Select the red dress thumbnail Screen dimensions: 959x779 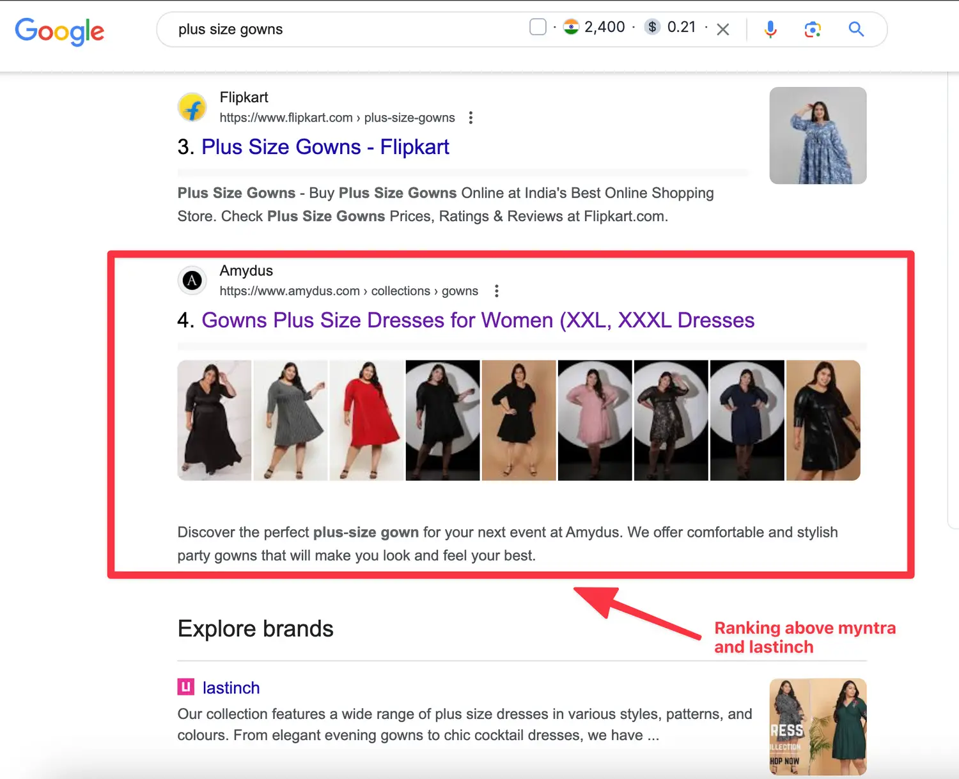pos(366,420)
